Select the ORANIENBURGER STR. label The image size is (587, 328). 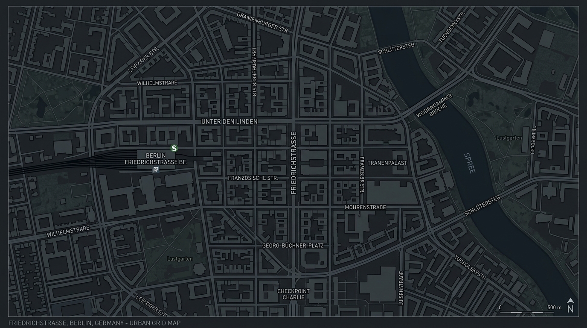click(x=263, y=23)
